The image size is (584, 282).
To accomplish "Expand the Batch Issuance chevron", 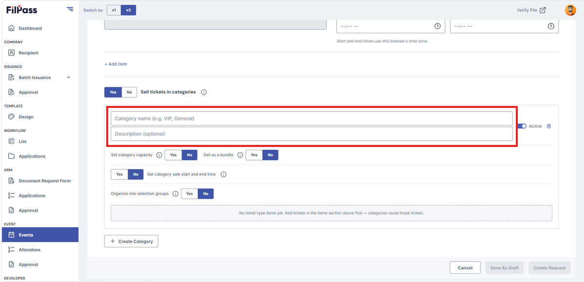I will coord(68,77).
